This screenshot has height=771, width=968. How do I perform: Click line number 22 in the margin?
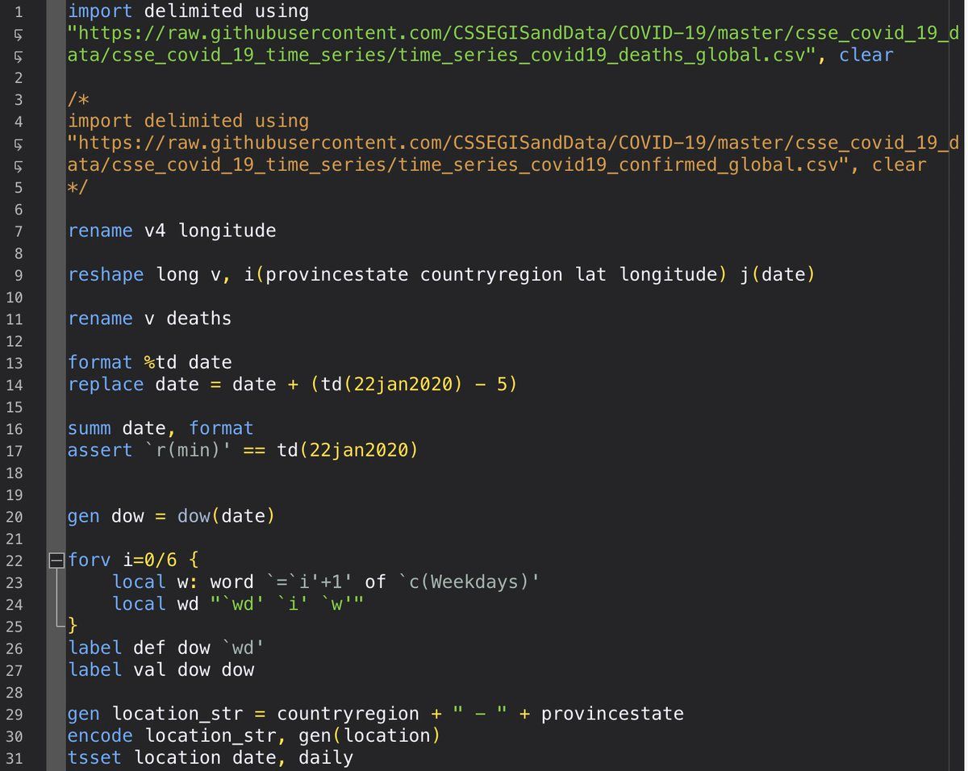[18, 560]
